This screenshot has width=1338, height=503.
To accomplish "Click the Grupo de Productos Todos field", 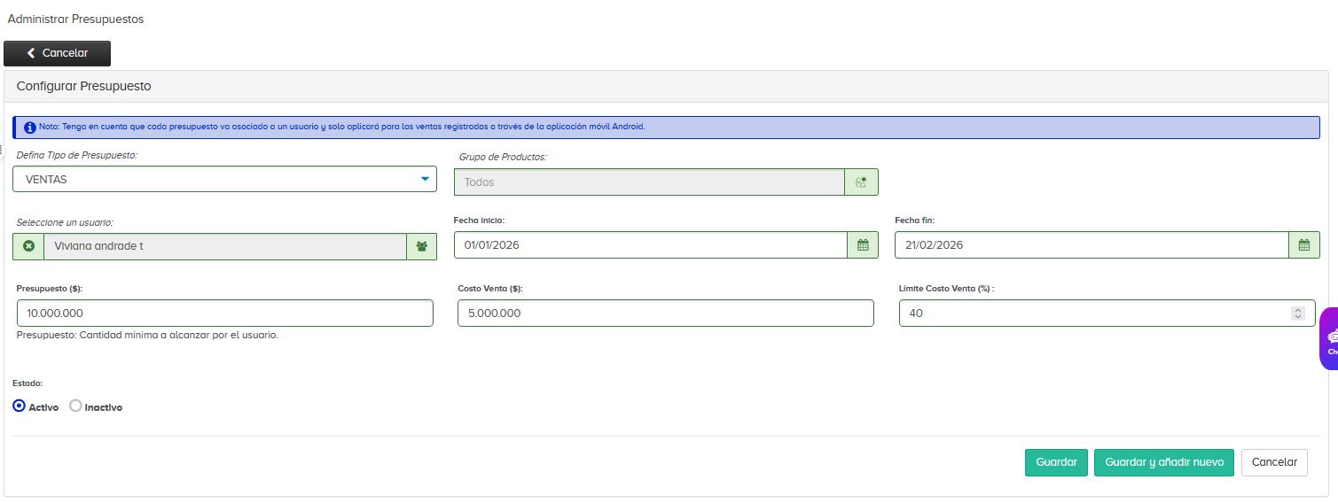I will click(649, 182).
